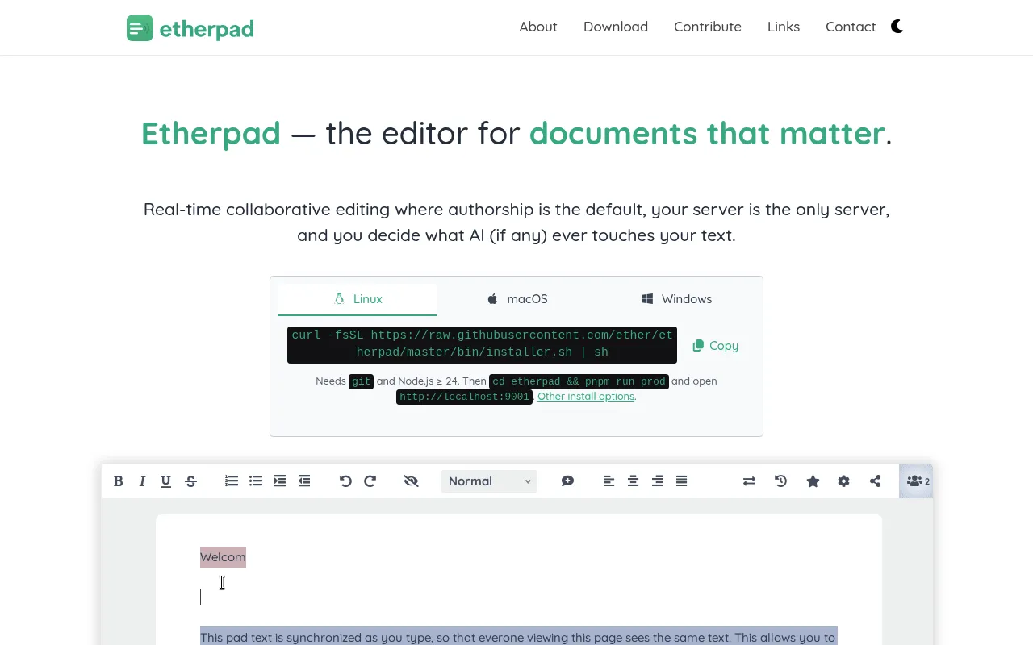
Task: Share this pad icon
Action: point(875,481)
